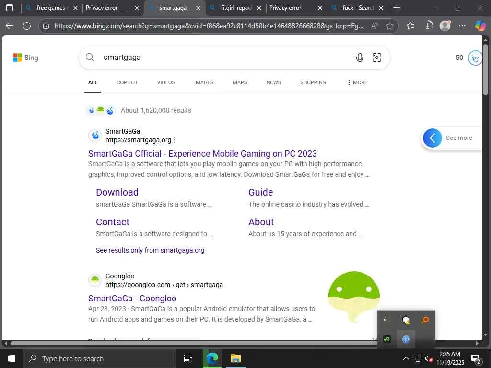Open read aloud icon in address bar
491x368 pixels.
[x=374, y=26]
